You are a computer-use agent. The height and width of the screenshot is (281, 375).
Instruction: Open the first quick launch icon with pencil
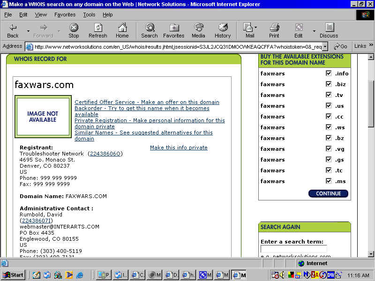(x=37, y=275)
